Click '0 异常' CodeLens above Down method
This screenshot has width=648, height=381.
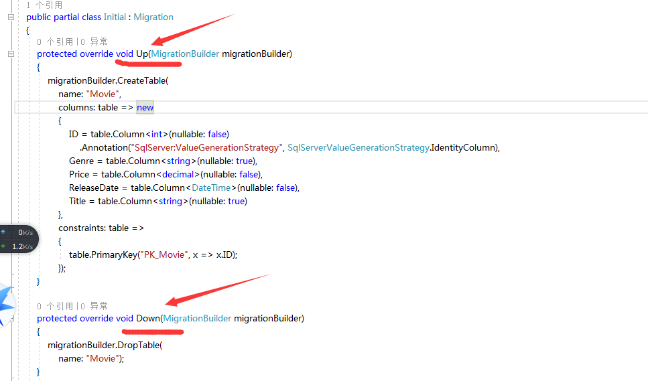pos(94,306)
